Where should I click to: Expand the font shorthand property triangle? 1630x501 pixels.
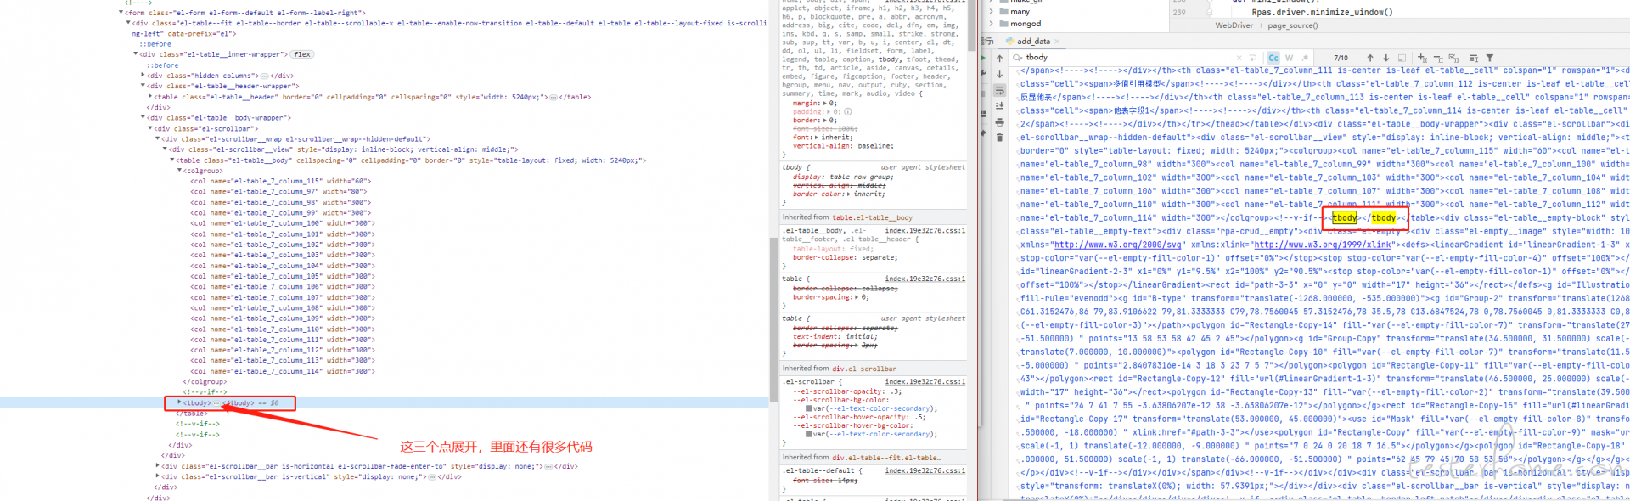click(817, 138)
